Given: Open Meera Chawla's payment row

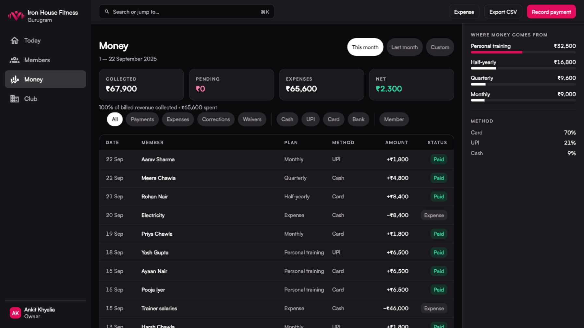Looking at the screenshot, I should pos(276,178).
